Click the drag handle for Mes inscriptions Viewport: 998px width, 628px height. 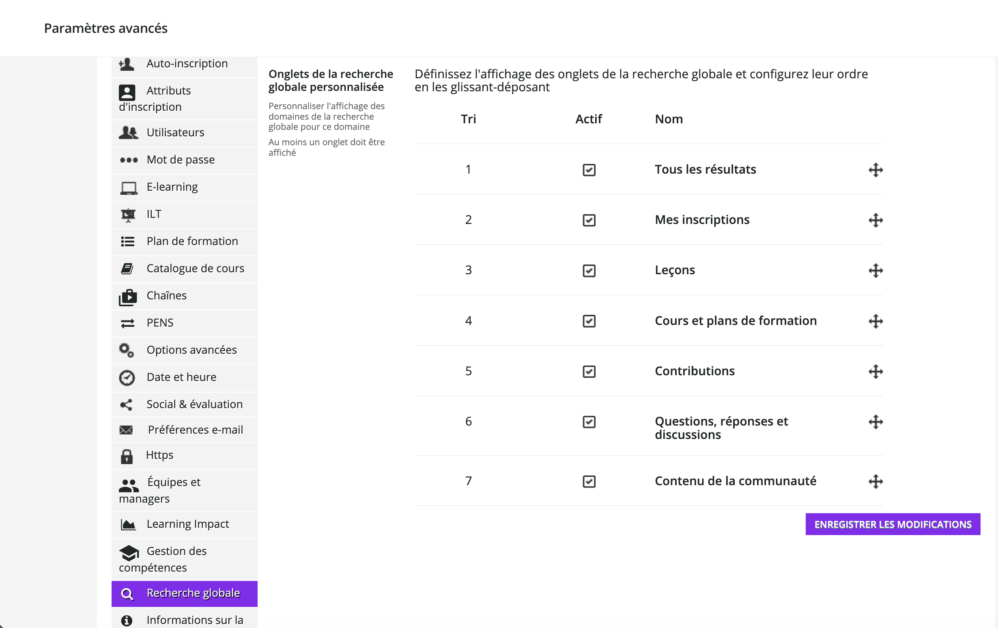coord(875,220)
